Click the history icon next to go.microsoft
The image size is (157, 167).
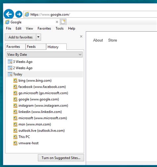click(15, 93)
